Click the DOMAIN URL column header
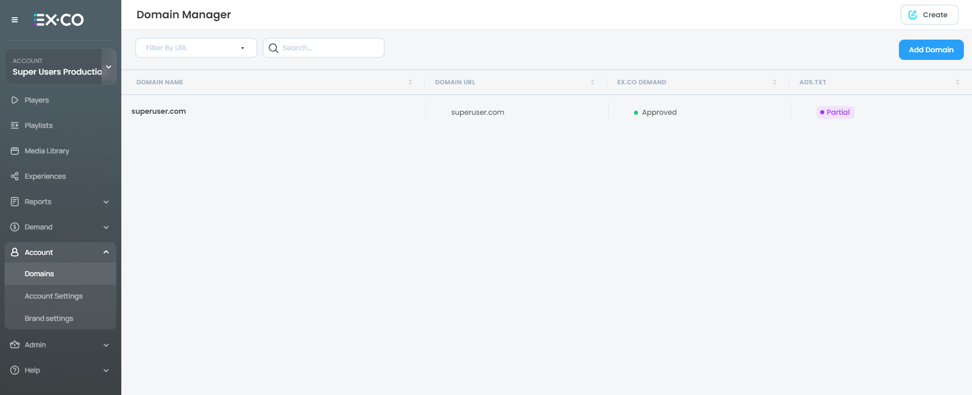 click(x=455, y=82)
